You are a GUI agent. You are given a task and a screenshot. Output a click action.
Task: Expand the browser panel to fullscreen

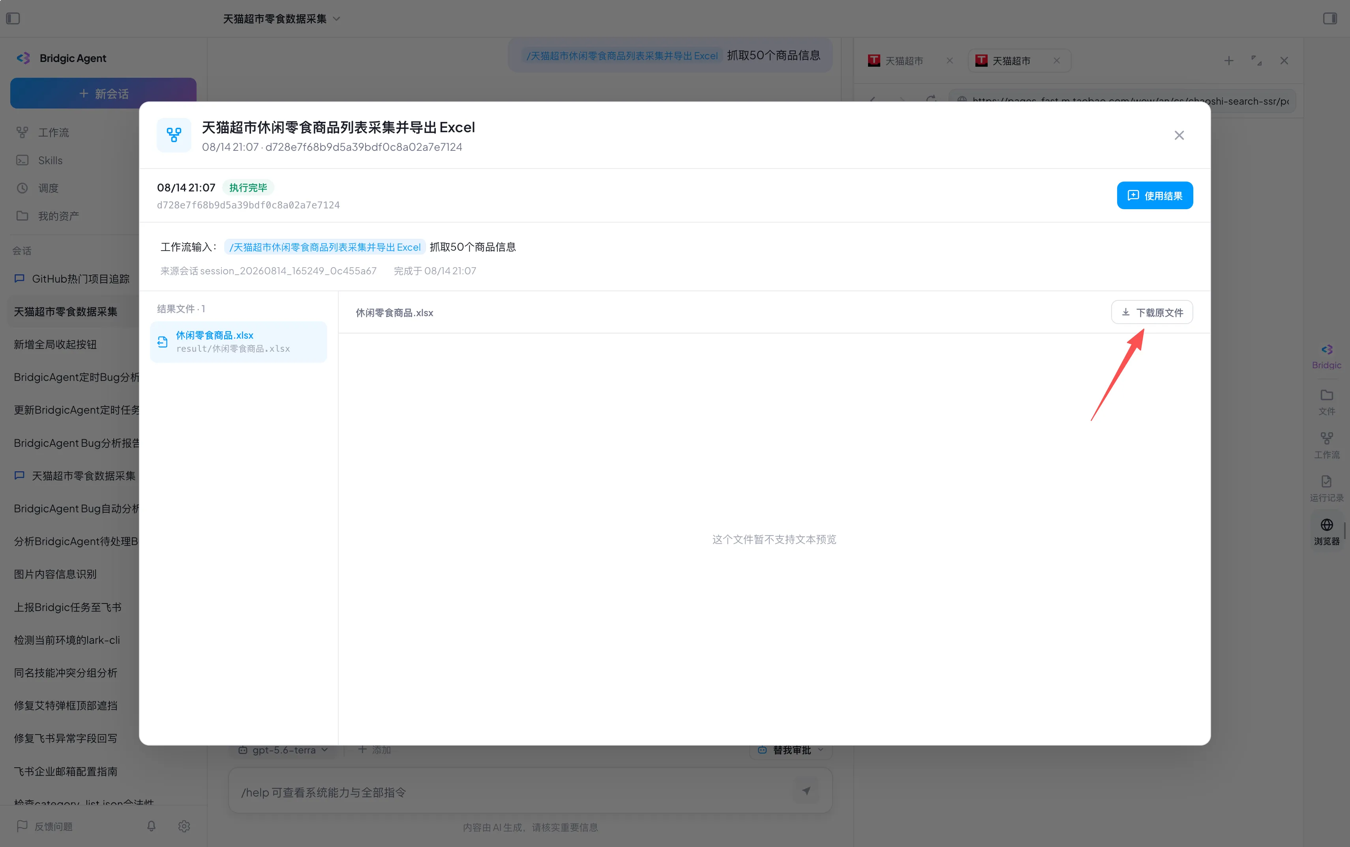(x=1256, y=60)
